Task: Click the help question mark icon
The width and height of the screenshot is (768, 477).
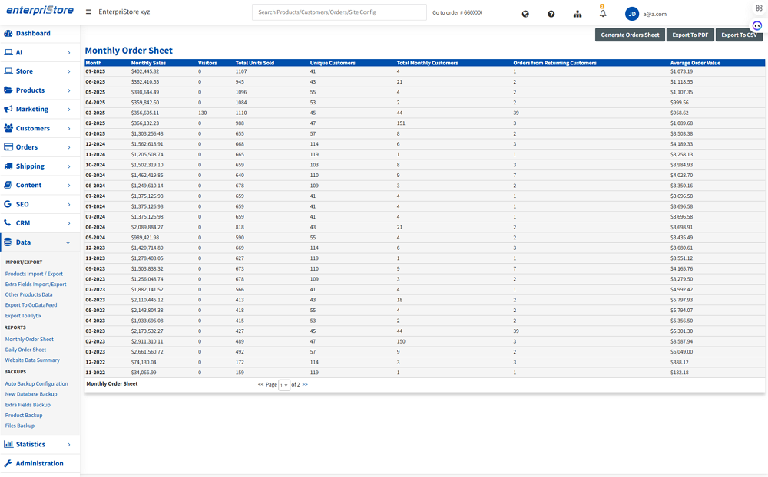Action: coord(551,14)
